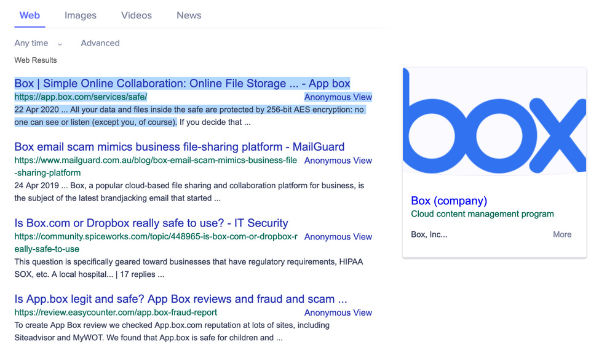Image resolution: width=615 pixels, height=347 pixels.
Task: Click the mailguard.com.au green URL
Action: 156,161
